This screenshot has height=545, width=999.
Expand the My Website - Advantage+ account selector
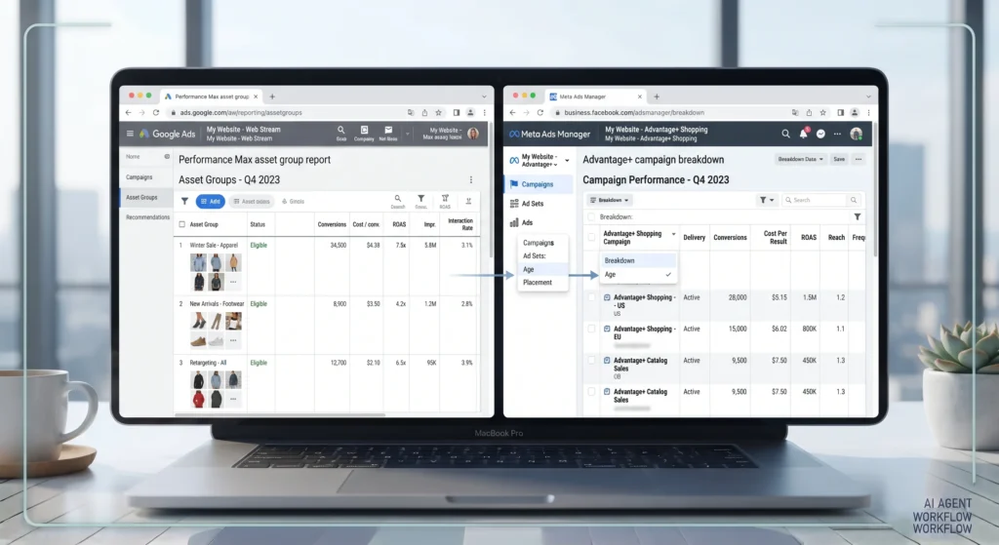539,161
